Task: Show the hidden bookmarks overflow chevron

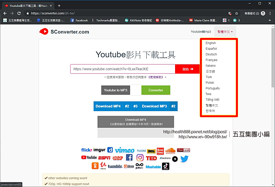Action: click(x=270, y=21)
